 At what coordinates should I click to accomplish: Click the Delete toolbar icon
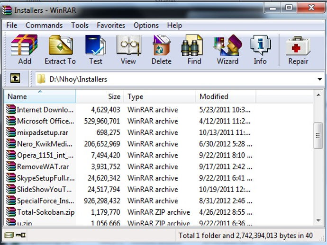162,45
